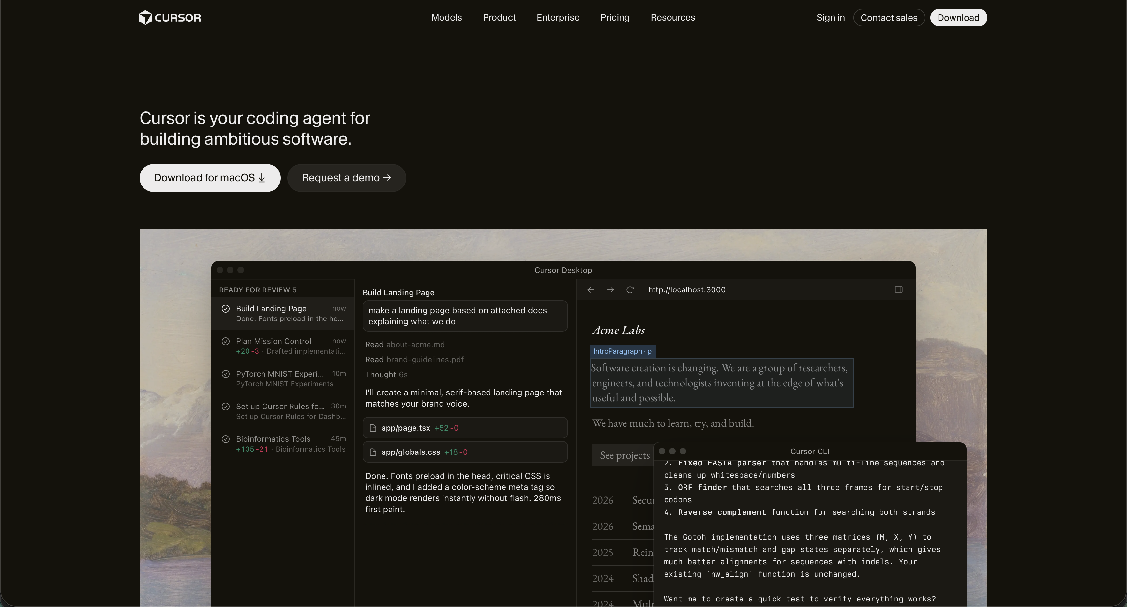The height and width of the screenshot is (607, 1127).
Task: Click the 'Read brand-guidelines.pdf' step
Action: coord(414,359)
